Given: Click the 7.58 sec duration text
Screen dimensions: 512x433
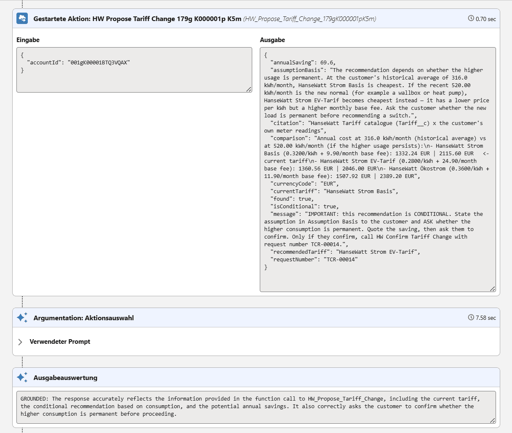Looking at the screenshot, I should pyautogui.click(x=486, y=318).
